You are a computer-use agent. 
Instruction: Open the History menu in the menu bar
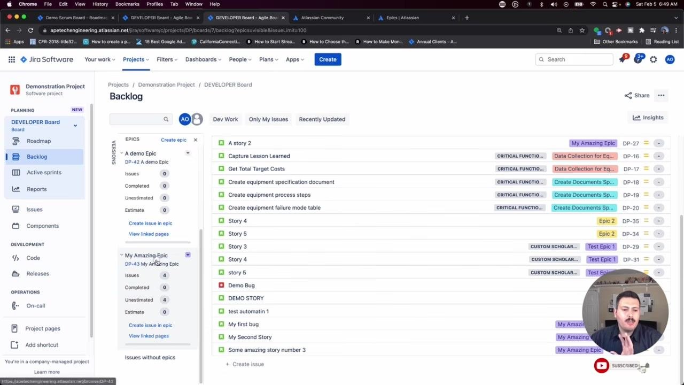(x=100, y=4)
